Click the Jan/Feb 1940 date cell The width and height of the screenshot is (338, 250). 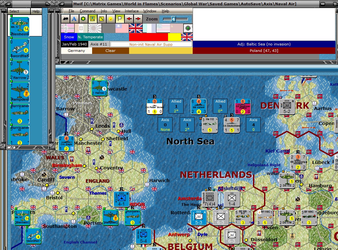75,44
